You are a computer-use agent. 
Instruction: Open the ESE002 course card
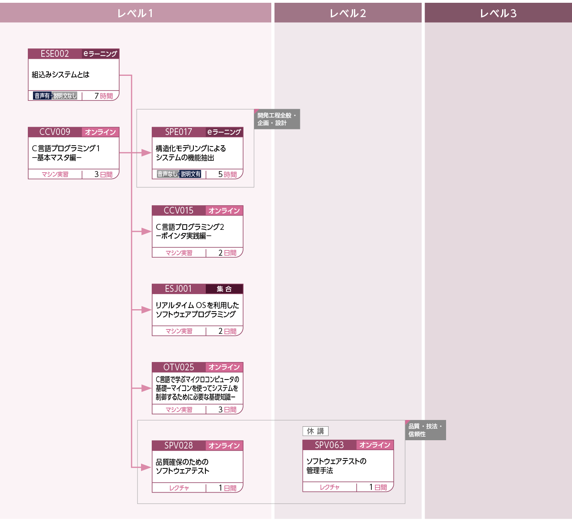pyautogui.click(x=73, y=75)
